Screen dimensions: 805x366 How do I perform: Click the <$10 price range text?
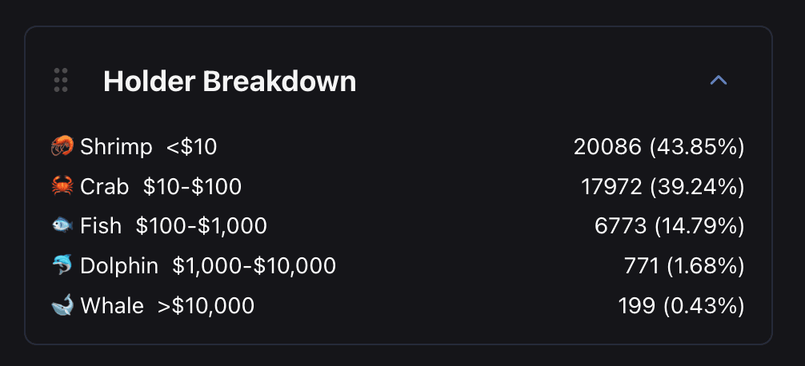click(x=192, y=147)
